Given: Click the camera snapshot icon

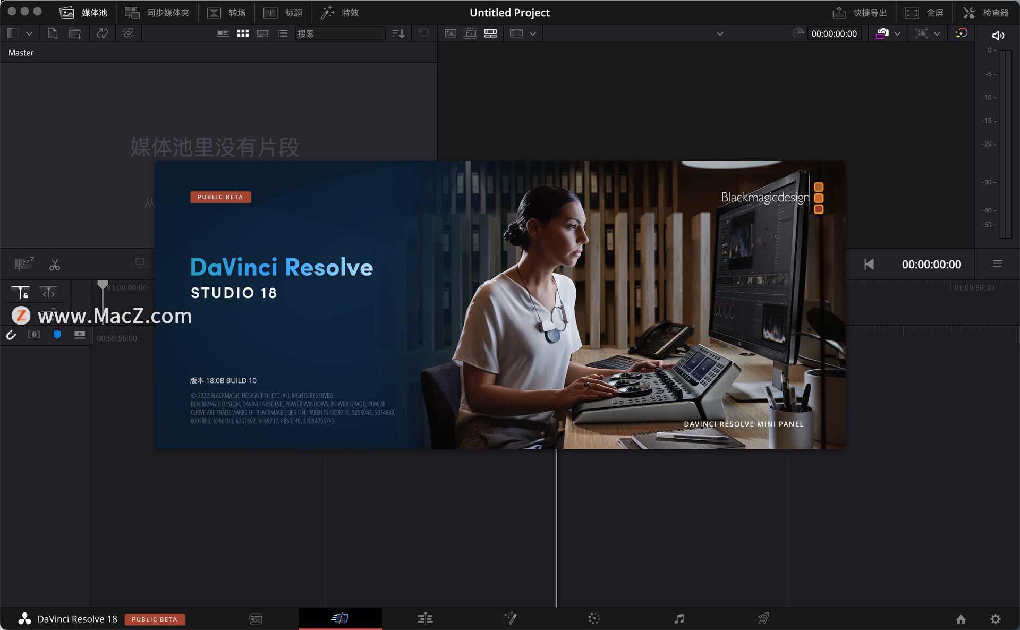Looking at the screenshot, I should (x=882, y=33).
